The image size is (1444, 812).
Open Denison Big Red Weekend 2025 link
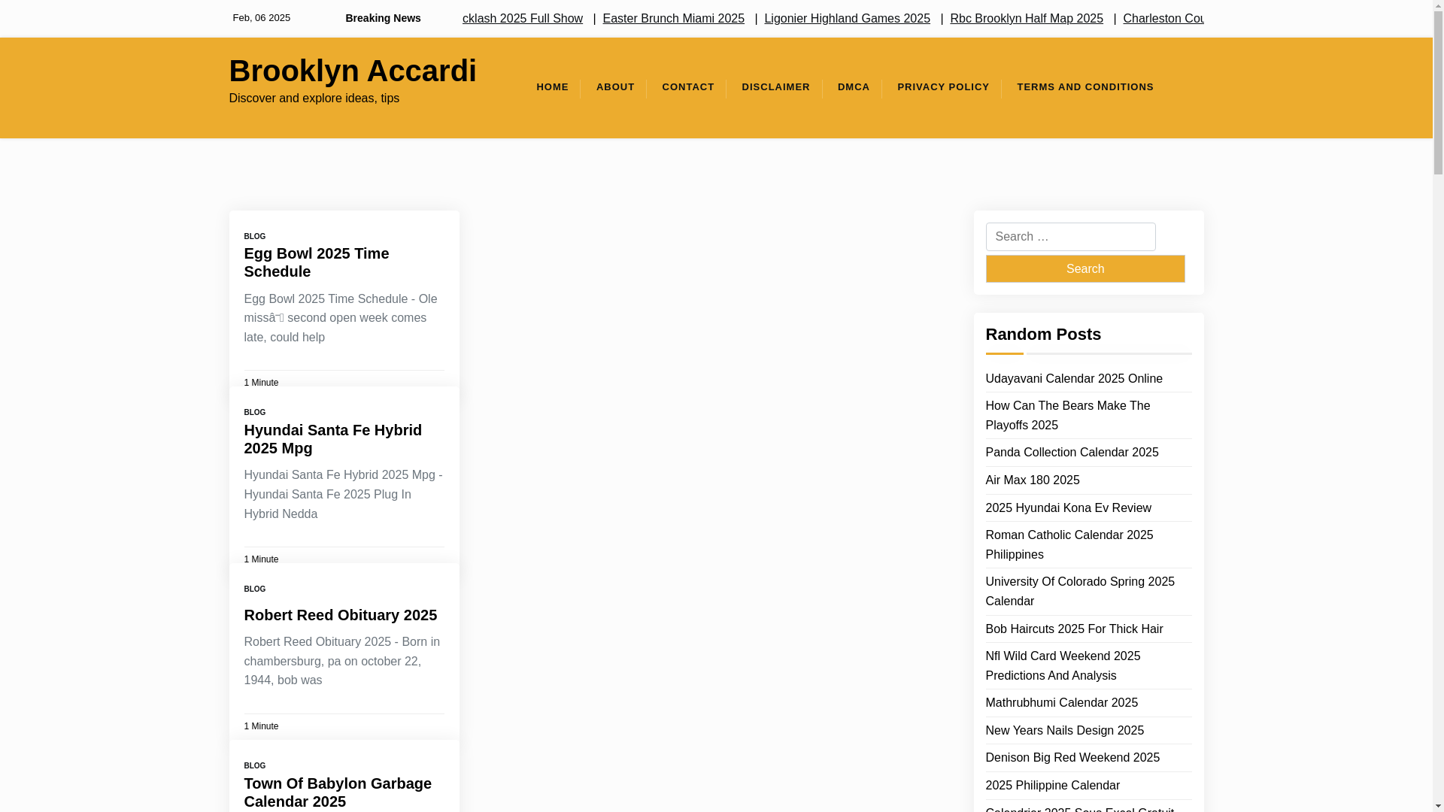coord(1072,757)
